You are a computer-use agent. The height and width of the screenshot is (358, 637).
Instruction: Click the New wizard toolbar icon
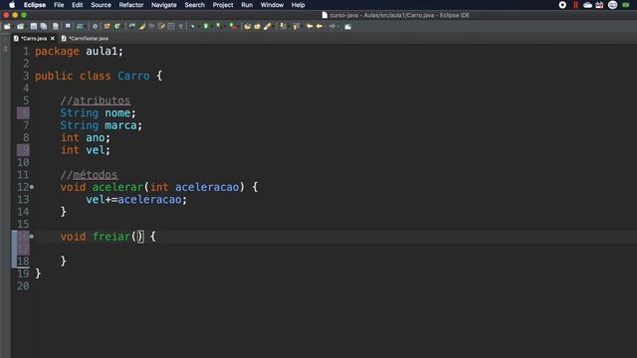tap(7, 27)
